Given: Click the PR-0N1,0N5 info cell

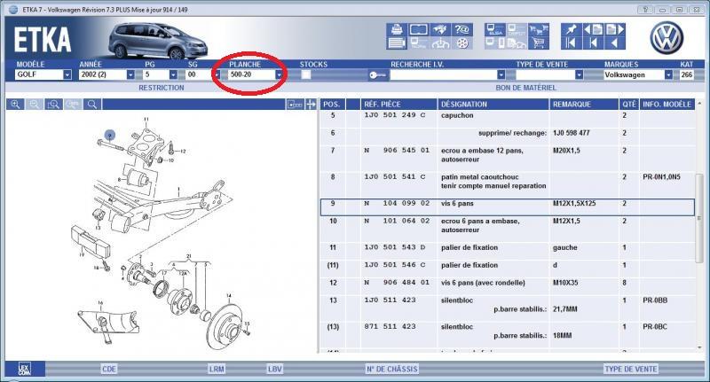Looking at the screenshot, I should (661, 177).
